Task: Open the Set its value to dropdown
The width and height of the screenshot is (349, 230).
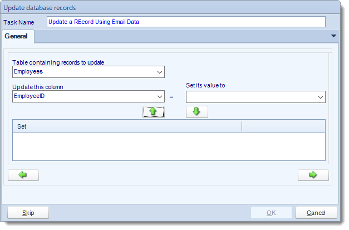Action: [320, 97]
